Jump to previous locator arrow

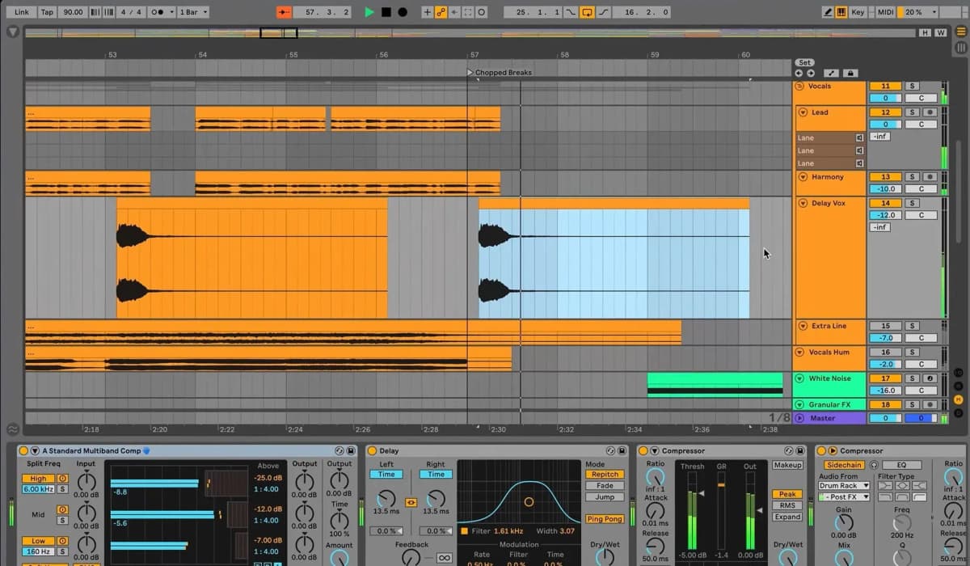pos(799,73)
